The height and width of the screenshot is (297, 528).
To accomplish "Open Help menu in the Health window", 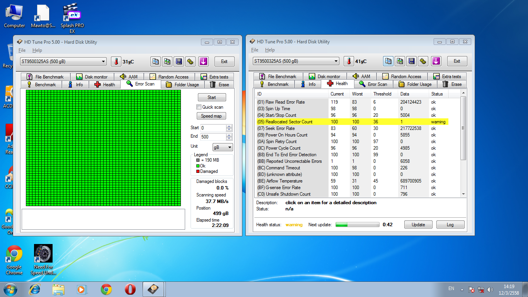I will (x=270, y=50).
